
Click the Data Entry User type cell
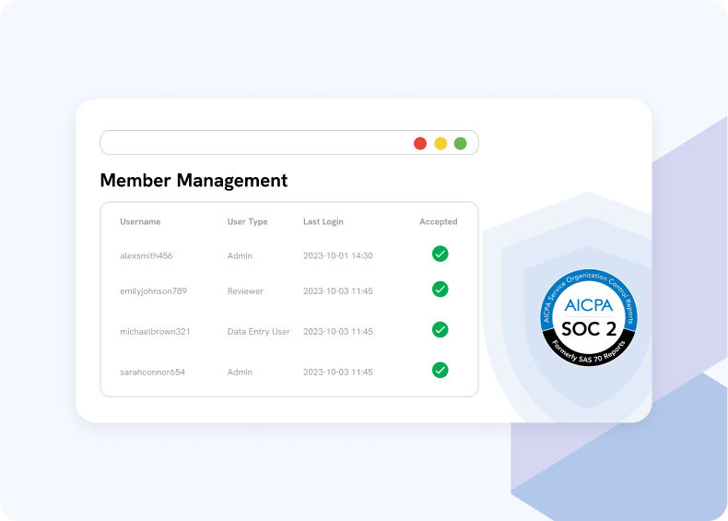tap(258, 331)
